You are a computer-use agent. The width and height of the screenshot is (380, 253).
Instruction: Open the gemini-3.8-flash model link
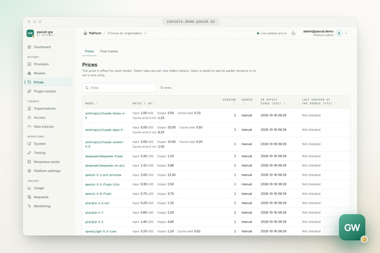98,194
